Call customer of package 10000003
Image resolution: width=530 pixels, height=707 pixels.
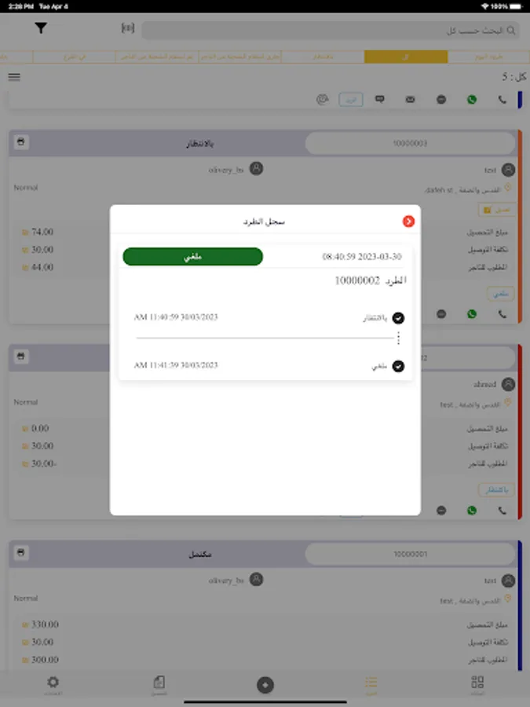502,313
